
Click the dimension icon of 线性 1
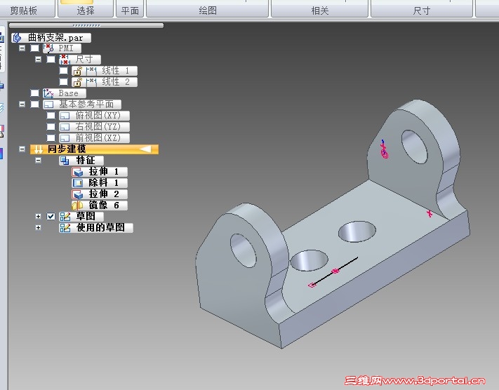click(x=91, y=71)
